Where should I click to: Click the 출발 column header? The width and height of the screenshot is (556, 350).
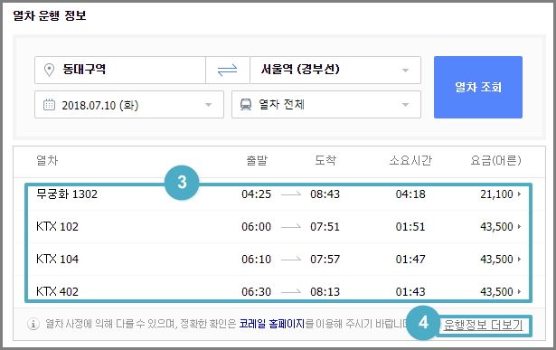[x=257, y=160]
